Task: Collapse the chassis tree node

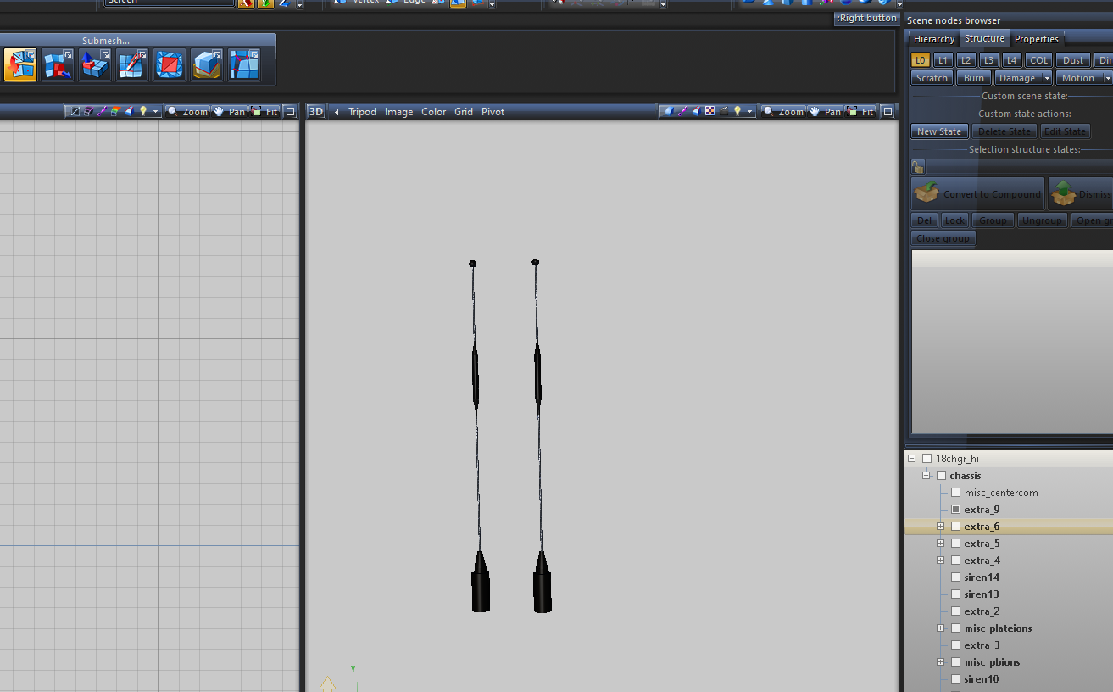Action: [x=927, y=476]
